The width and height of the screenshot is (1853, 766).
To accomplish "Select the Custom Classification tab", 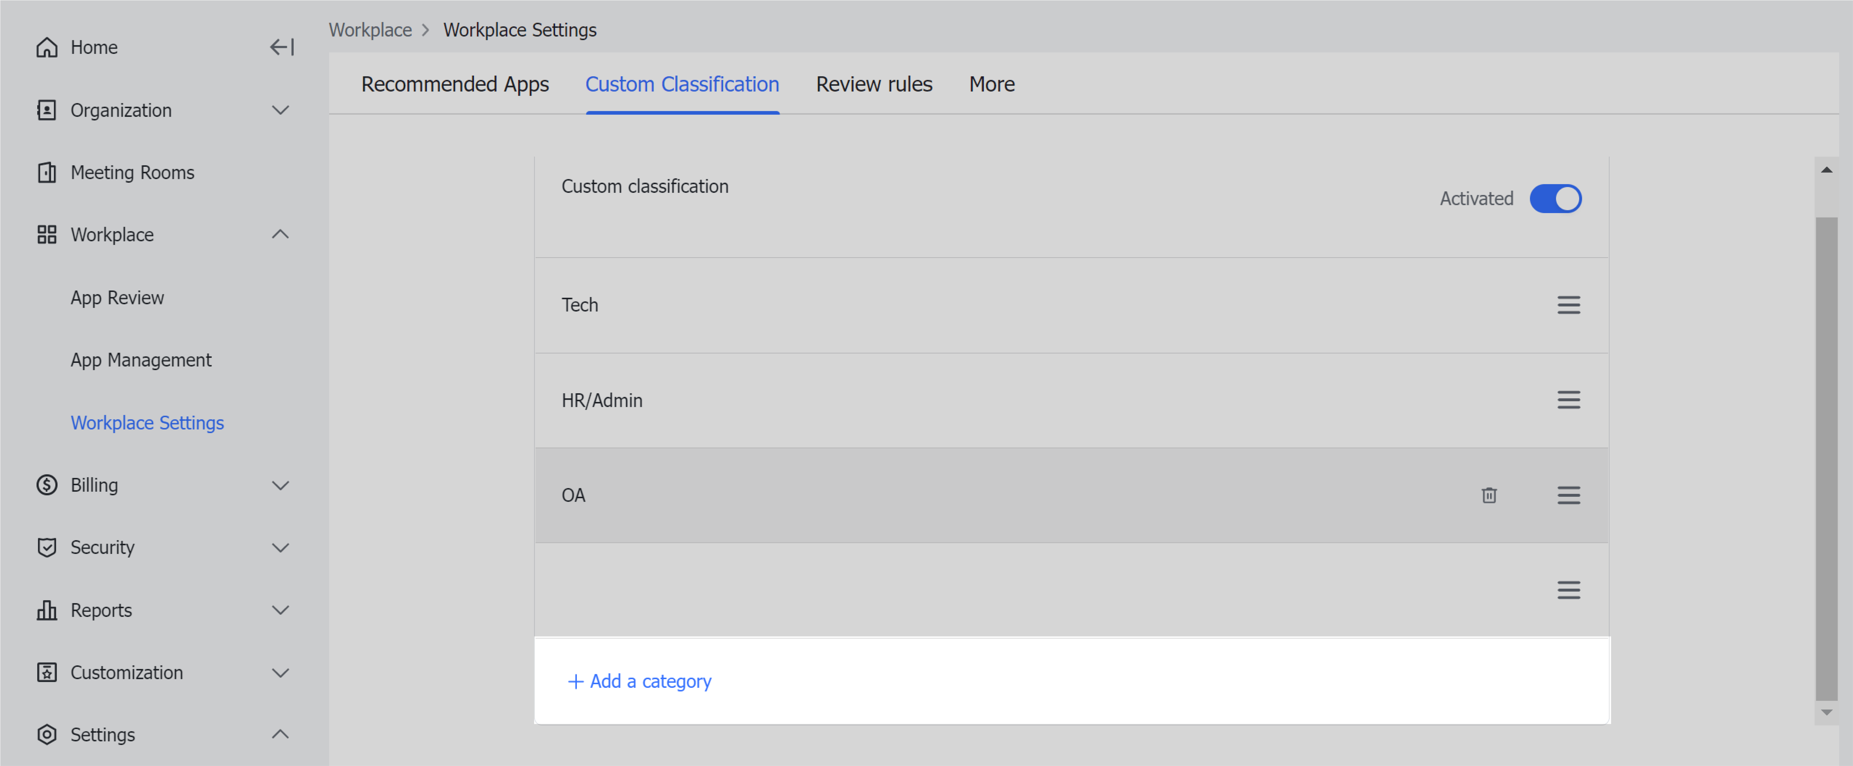I will click(x=682, y=84).
